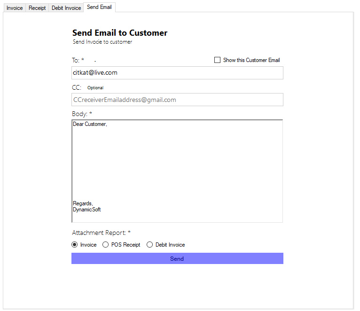
Task: Pick the Debit Invoice attachment radio button
Action: [x=150, y=245]
